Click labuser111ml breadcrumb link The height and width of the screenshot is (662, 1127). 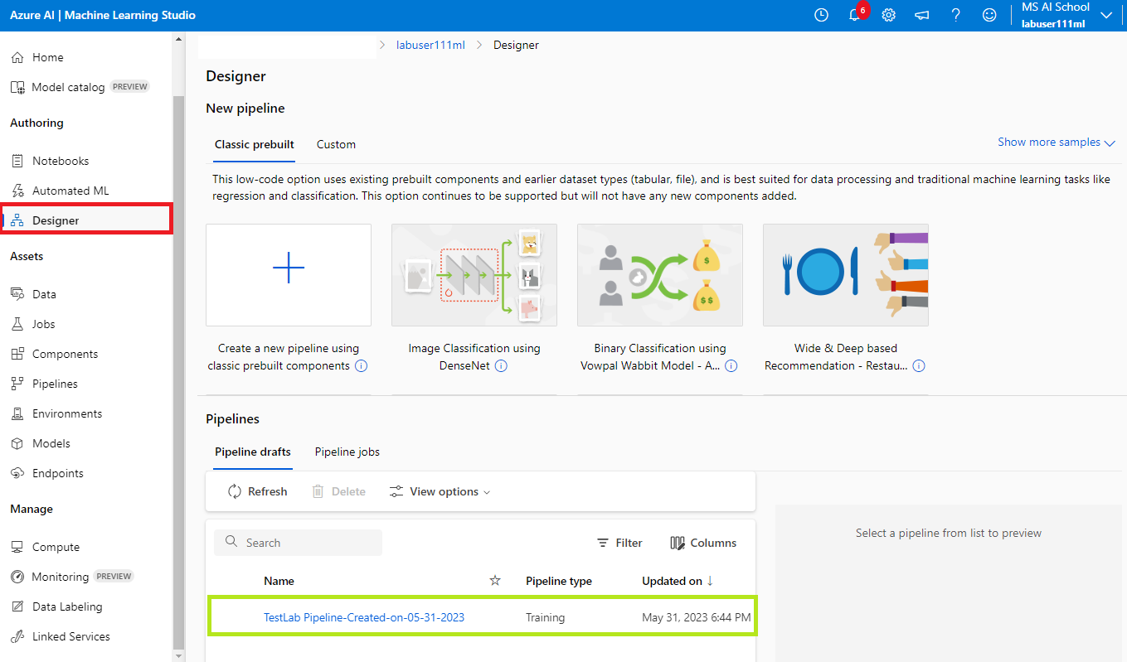coord(430,45)
